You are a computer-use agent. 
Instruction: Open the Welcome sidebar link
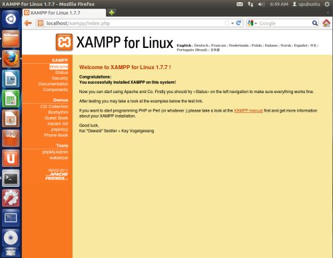(x=59, y=66)
